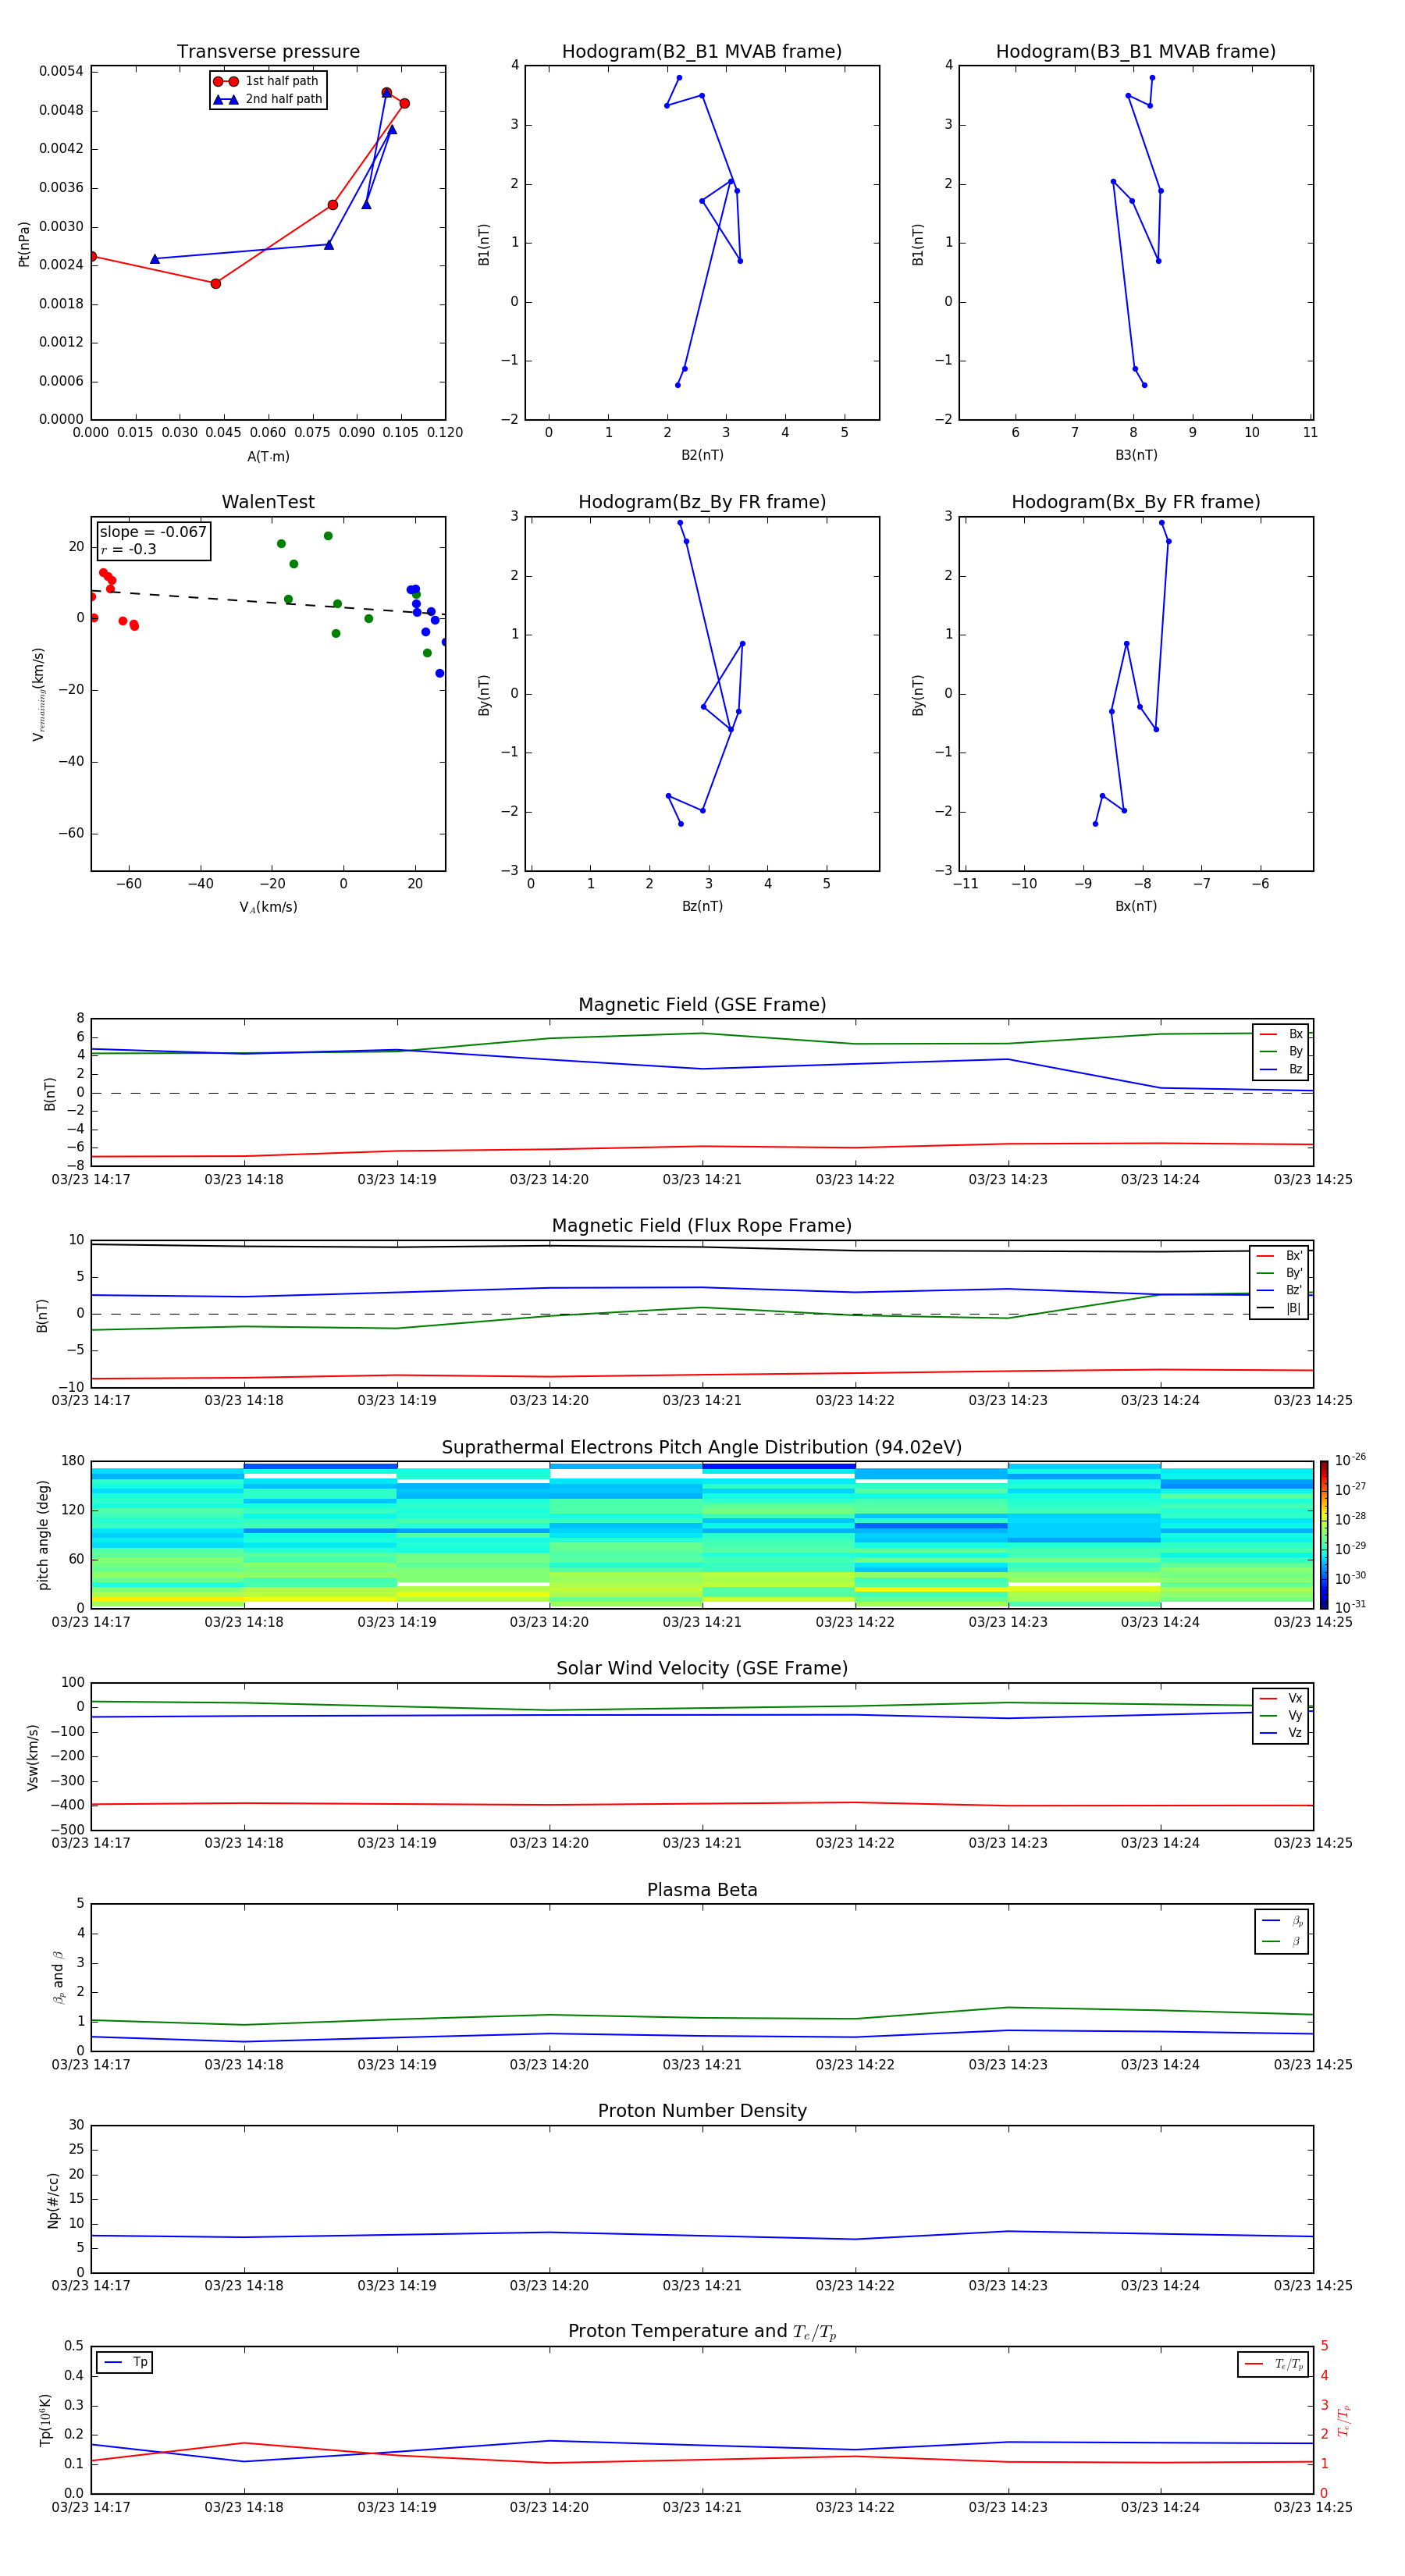Select the Vx entry in velocity legend
1405x2576 pixels.
(1281, 1698)
